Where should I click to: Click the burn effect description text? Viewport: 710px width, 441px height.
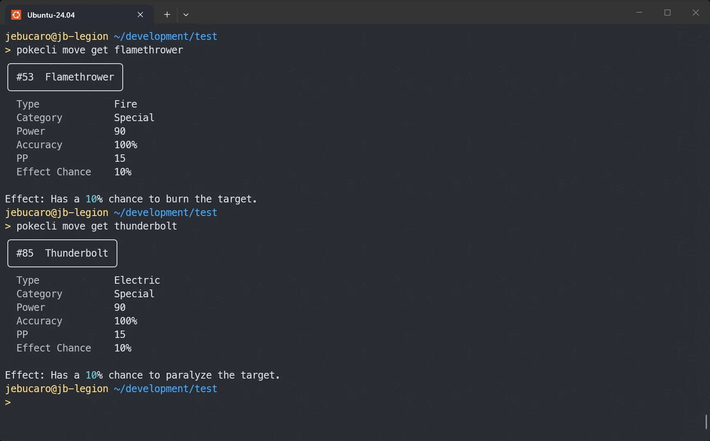[x=131, y=199]
